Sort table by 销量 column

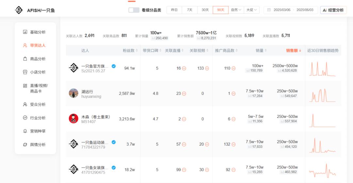pyautogui.click(x=261, y=50)
